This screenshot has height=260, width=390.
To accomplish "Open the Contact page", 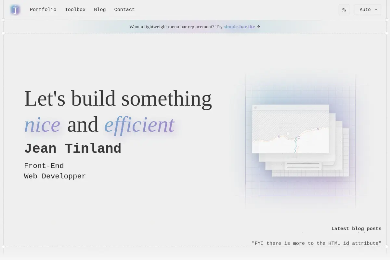I will 124,10.
